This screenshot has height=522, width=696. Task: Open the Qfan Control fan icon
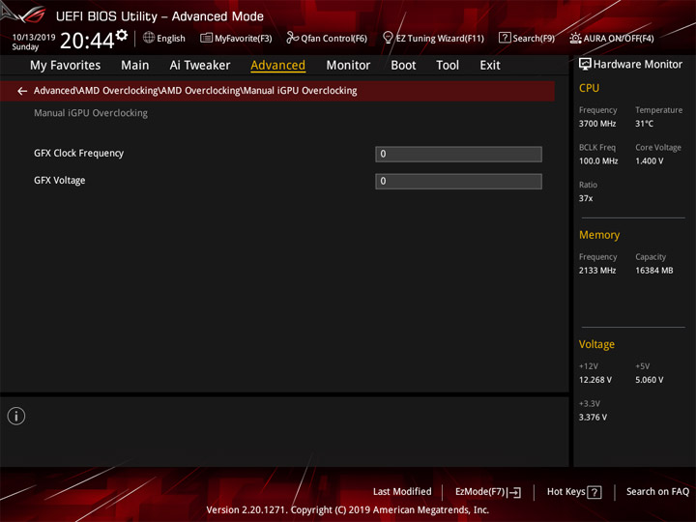pos(292,38)
